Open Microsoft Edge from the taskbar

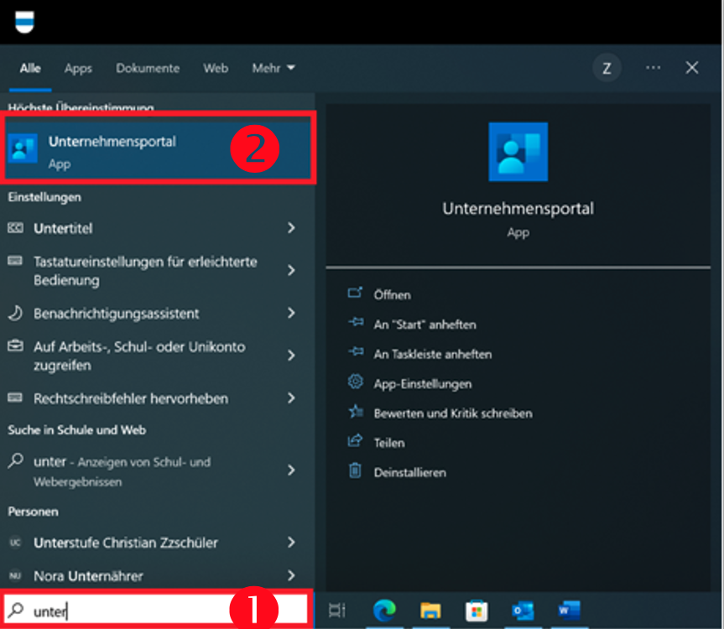(384, 610)
